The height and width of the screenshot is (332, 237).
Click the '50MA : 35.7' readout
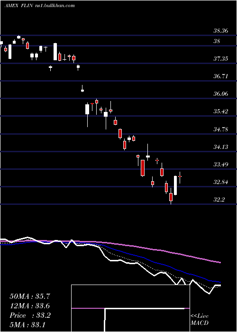(x=30, y=296)
